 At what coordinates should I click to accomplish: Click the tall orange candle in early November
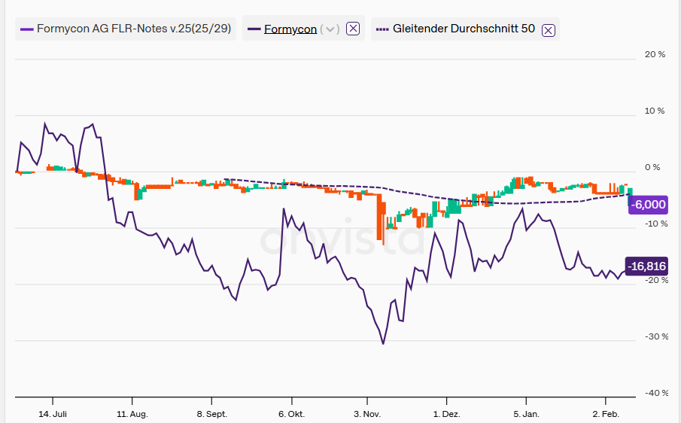click(x=382, y=220)
